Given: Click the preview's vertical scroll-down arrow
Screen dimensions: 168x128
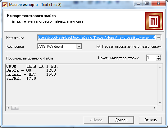Looking at the screenshot, I should click(160, 103).
